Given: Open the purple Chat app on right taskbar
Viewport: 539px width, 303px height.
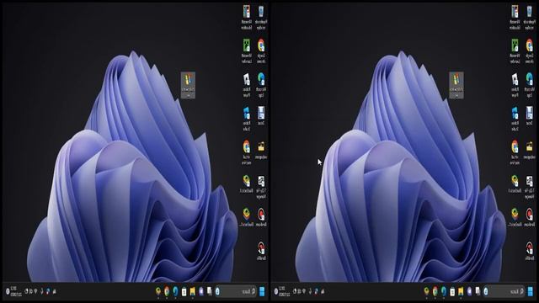Looking at the screenshot, I should click(470, 292).
